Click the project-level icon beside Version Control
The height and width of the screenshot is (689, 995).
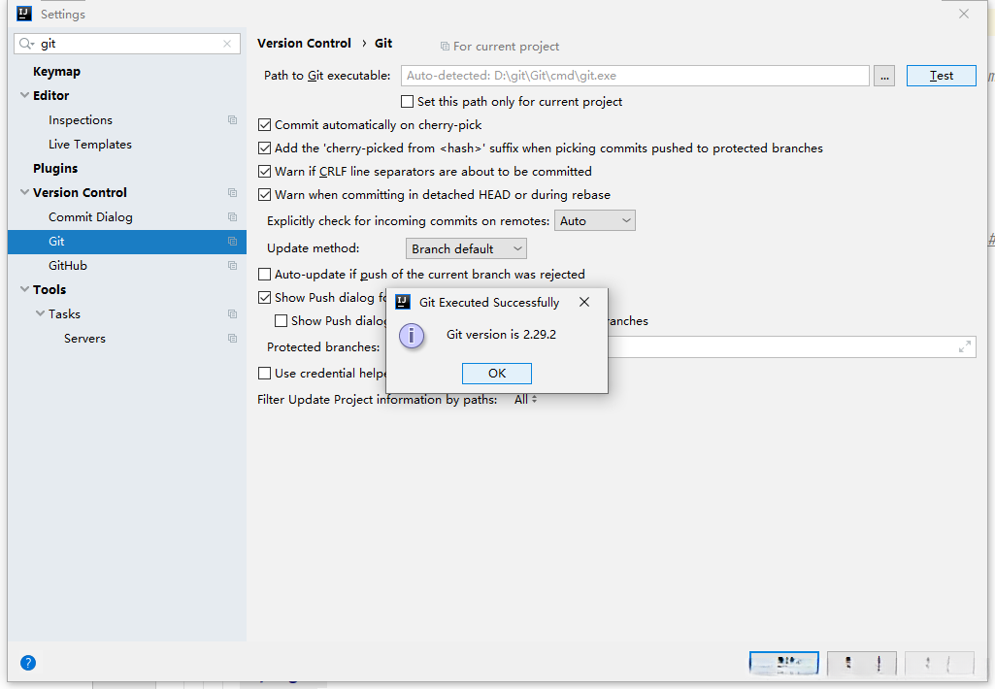pyautogui.click(x=232, y=192)
